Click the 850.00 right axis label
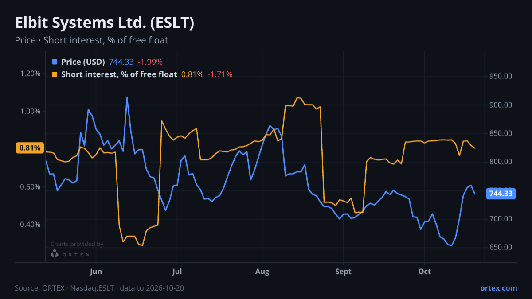The height and width of the screenshot is (299, 532). click(501, 133)
